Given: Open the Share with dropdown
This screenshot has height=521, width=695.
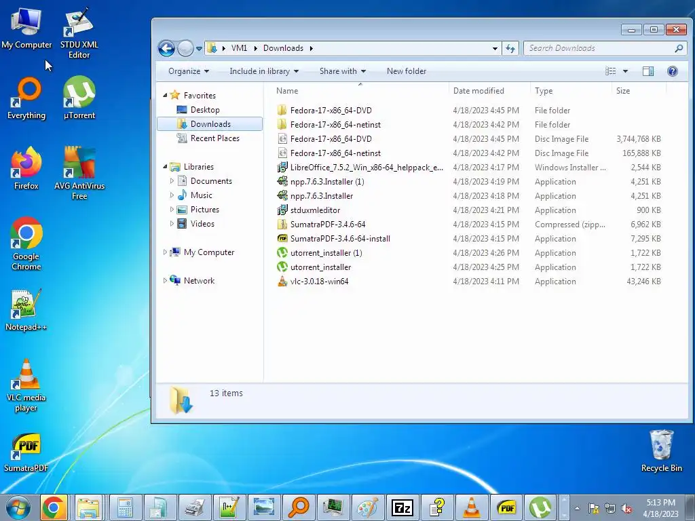Looking at the screenshot, I should pos(343,71).
